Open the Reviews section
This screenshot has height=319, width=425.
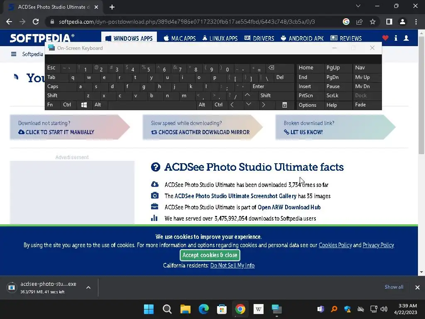(x=346, y=38)
